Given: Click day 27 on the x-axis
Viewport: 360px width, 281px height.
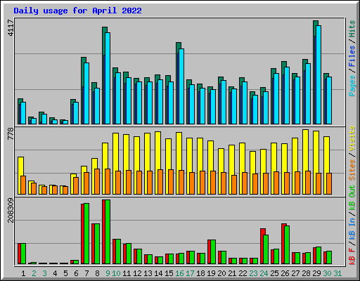Looking at the screenshot, I should click(x=295, y=273).
